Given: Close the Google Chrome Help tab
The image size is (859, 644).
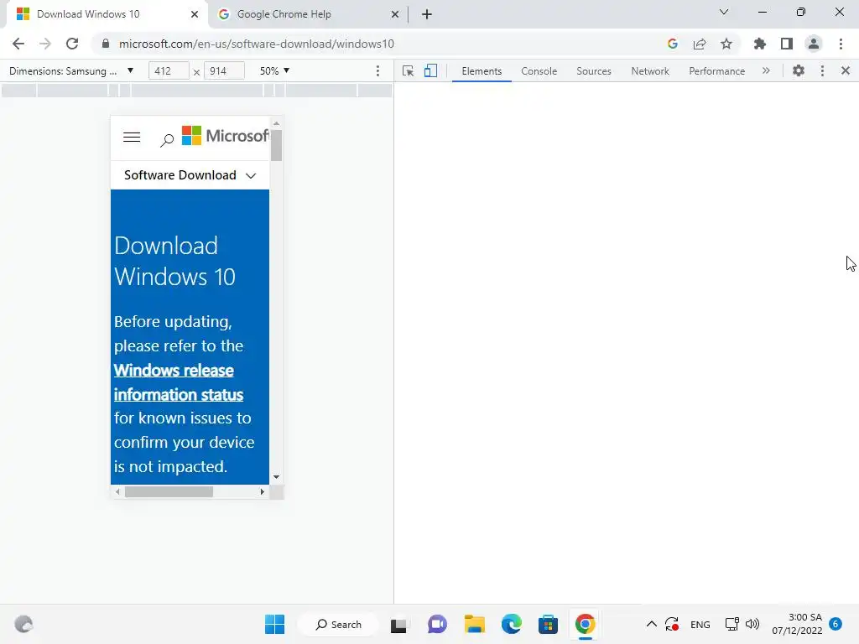Looking at the screenshot, I should click(x=395, y=14).
